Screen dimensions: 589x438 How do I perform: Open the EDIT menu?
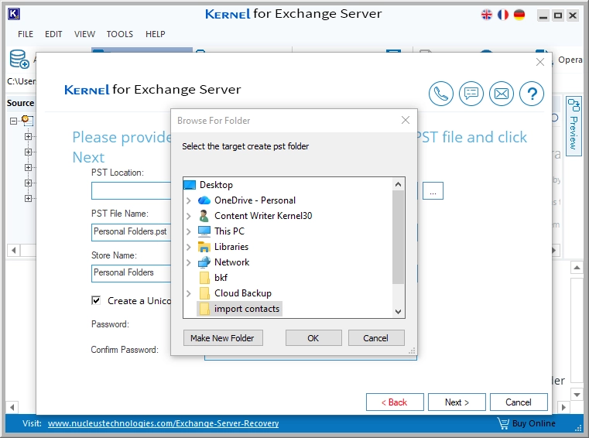[x=53, y=34]
